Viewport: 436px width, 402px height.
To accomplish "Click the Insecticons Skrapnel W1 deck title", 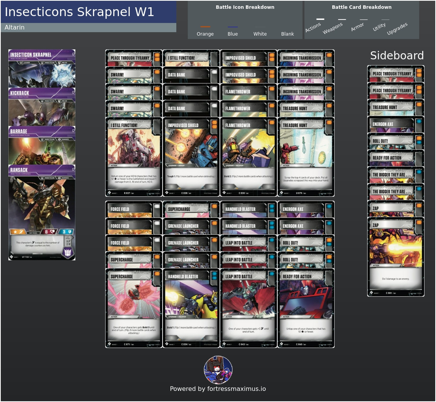I will pos(79,12).
